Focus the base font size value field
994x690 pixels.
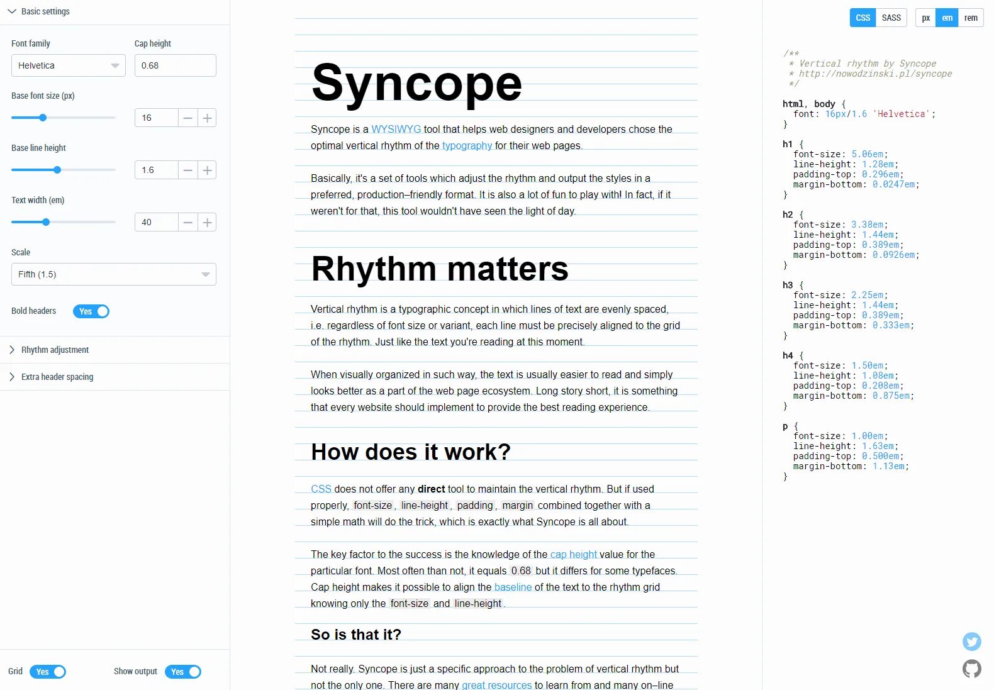157,118
